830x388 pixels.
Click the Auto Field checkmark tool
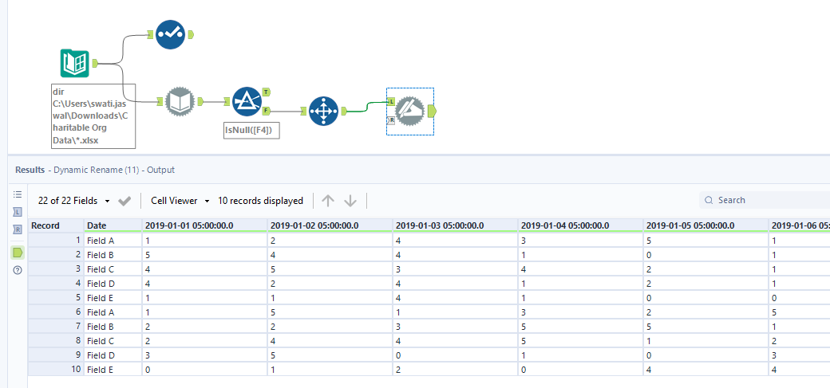pos(170,35)
